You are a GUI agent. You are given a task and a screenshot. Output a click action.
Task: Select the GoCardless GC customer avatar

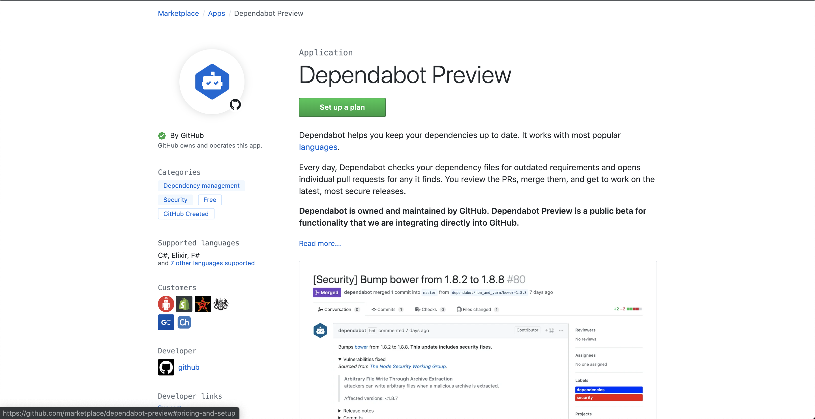point(166,322)
